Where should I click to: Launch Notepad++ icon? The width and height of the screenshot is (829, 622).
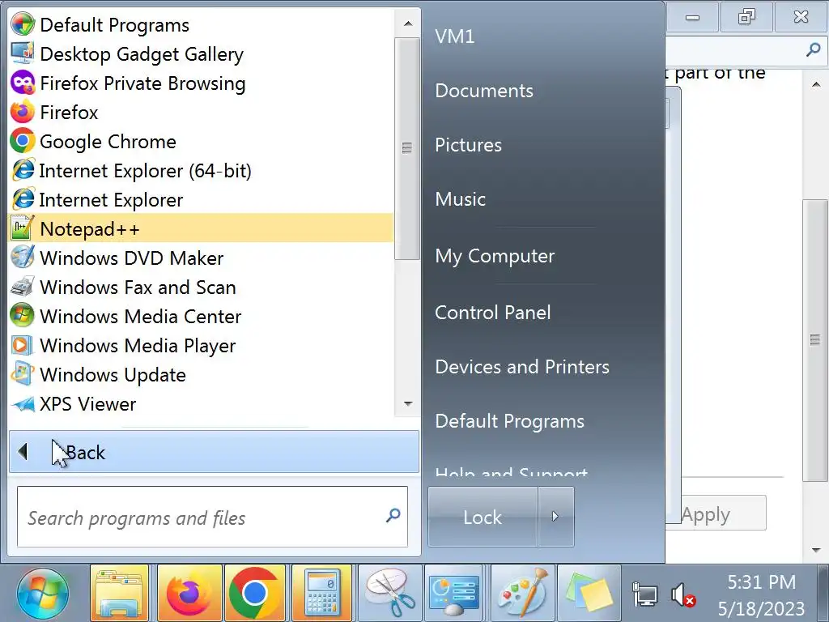click(22, 228)
